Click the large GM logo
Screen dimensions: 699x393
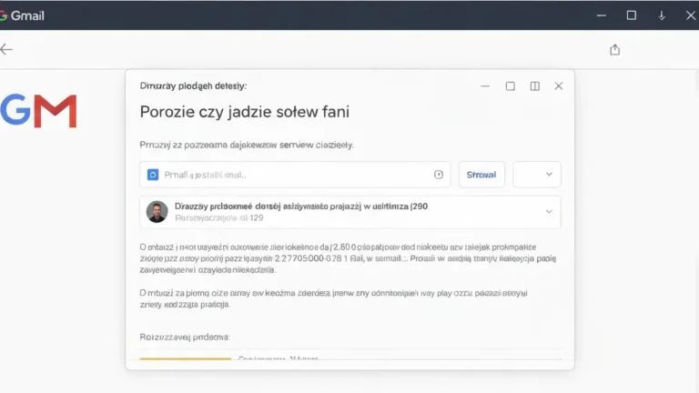coord(39,111)
